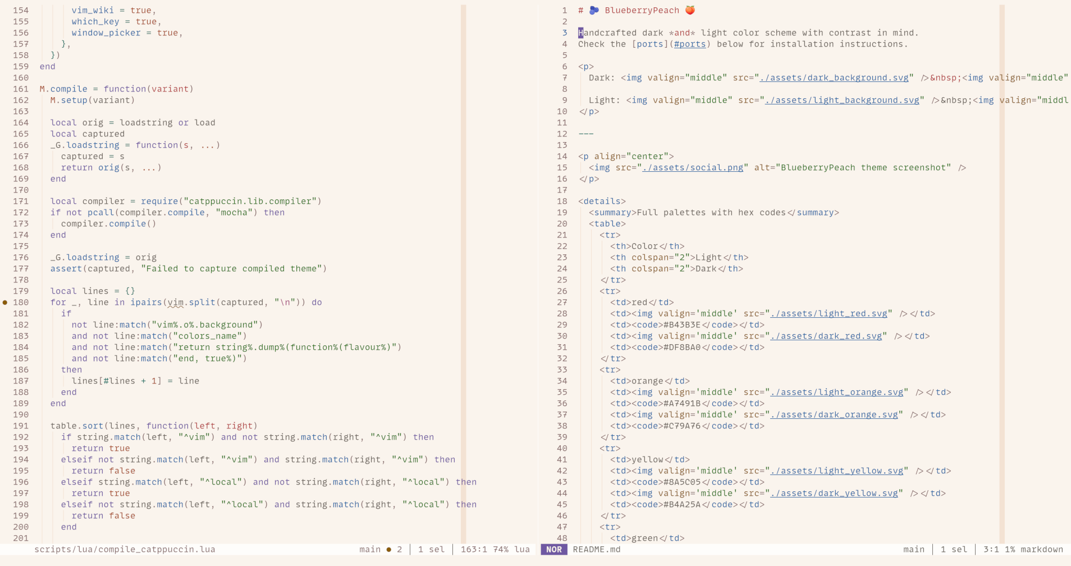The width and height of the screenshot is (1071, 566).
Task: Click the 'local captured' declaration
Action: tap(88, 134)
